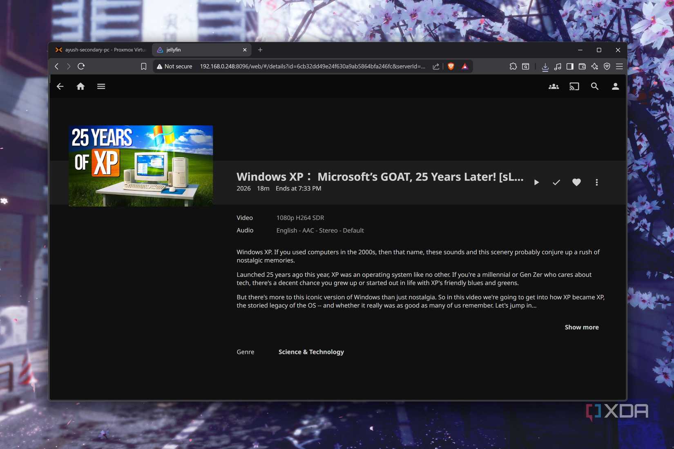Click the year '2026' text
The height and width of the screenshot is (449, 674).
click(243, 189)
